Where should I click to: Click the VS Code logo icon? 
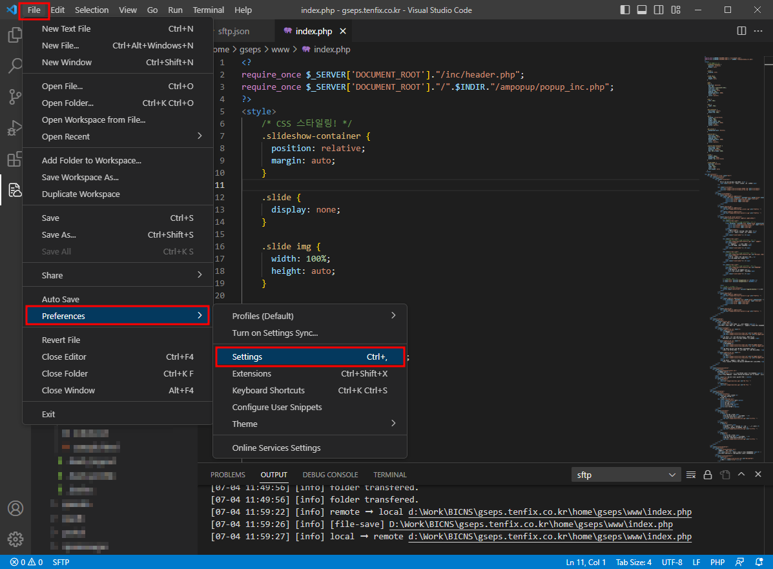click(x=12, y=10)
